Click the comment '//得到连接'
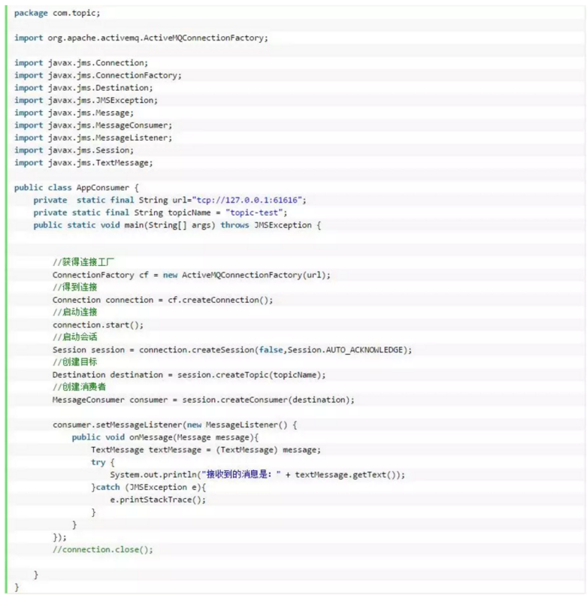This screenshot has width=587, height=601. pos(74,287)
